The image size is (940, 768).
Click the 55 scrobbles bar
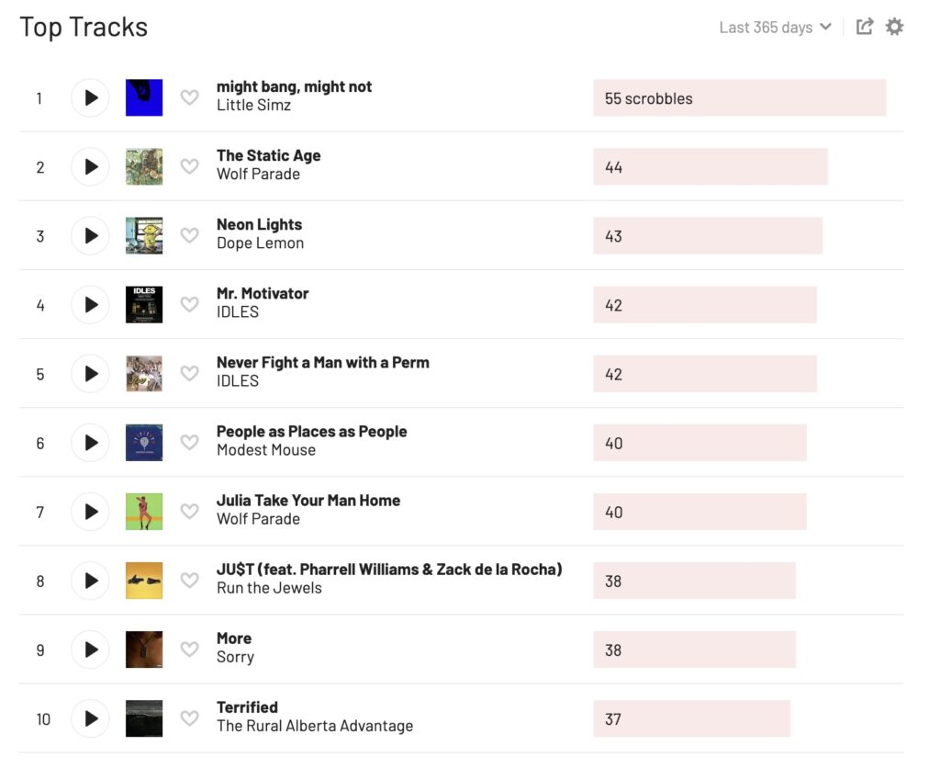tap(740, 97)
